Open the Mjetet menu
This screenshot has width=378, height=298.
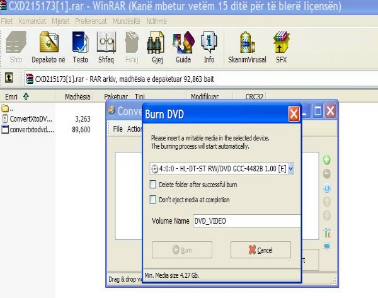click(x=60, y=21)
